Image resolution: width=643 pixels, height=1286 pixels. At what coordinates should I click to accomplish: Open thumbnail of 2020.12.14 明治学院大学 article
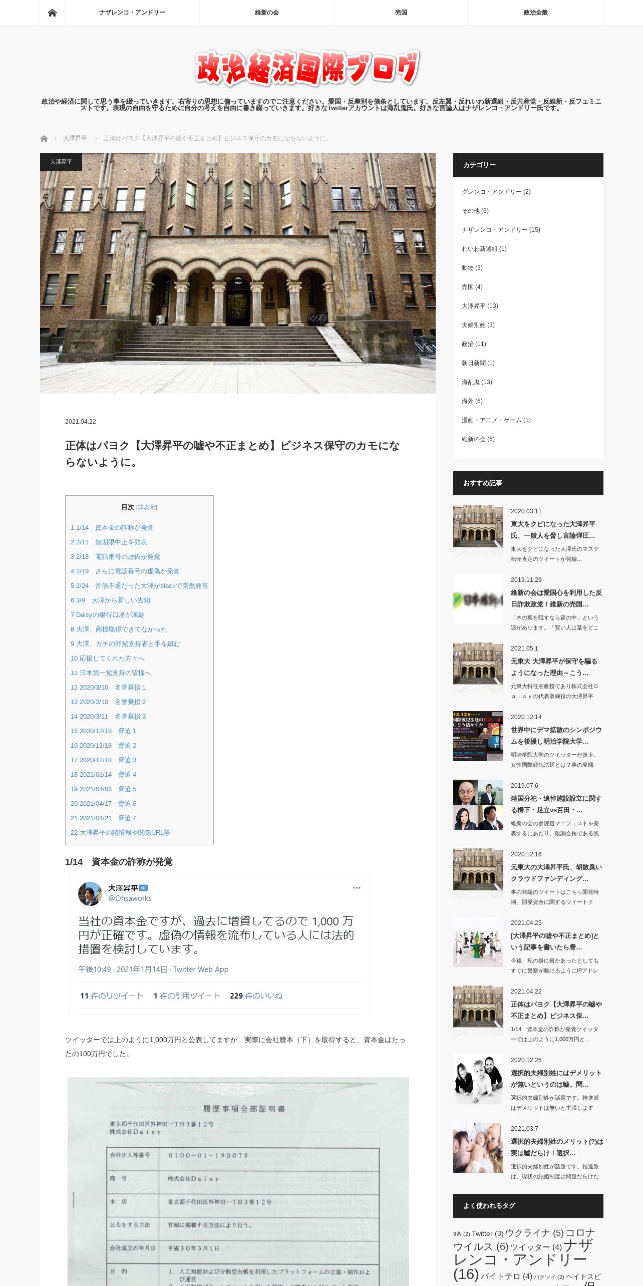[x=478, y=736]
